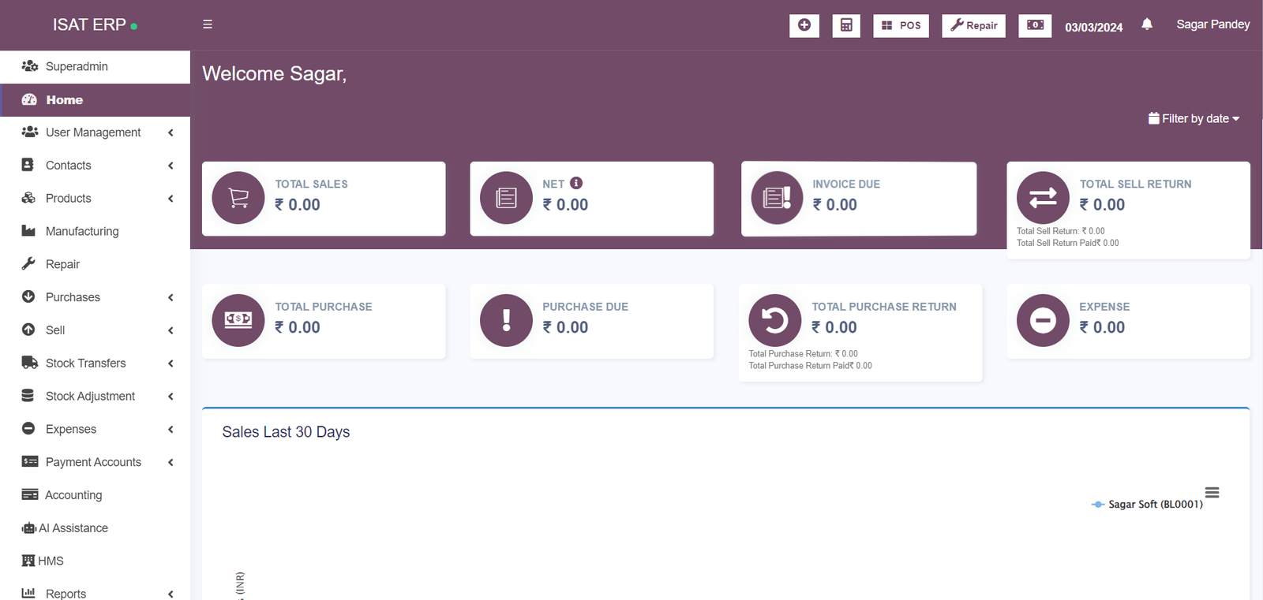This screenshot has width=1263, height=600.
Task: Click the Repair button in header
Action: coord(973,25)
